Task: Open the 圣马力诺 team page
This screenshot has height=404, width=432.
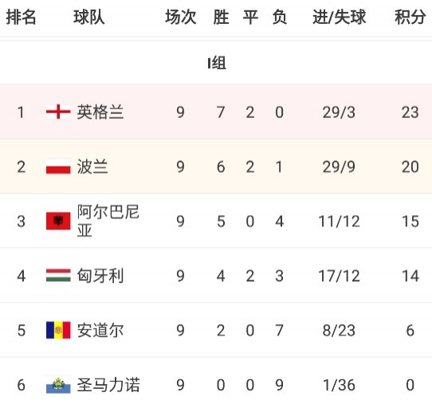Action: point(108,385)
